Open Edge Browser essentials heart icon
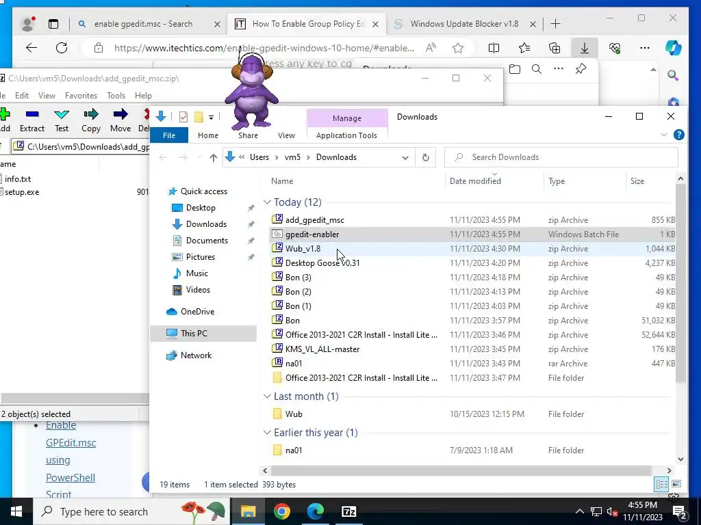The height and width of the screenshot is (525, 701). pos(615,48)
